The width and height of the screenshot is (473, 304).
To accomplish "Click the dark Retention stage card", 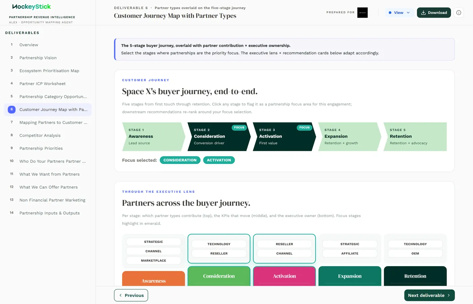I will tap(415, 276).
